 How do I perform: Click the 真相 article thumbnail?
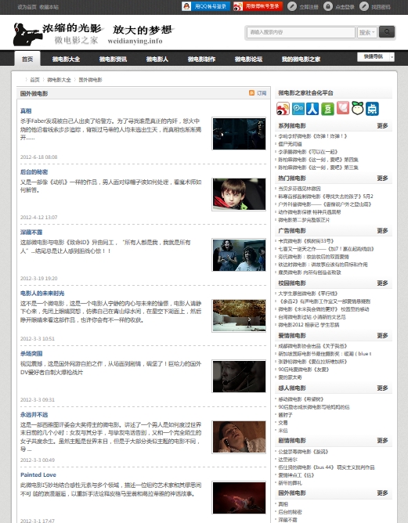[239, 133]
